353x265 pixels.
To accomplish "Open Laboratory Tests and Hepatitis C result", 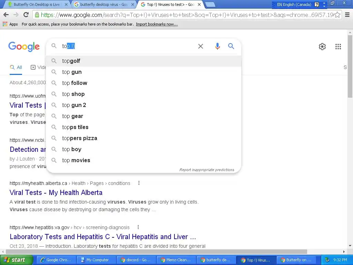I will tap(103, 237).
